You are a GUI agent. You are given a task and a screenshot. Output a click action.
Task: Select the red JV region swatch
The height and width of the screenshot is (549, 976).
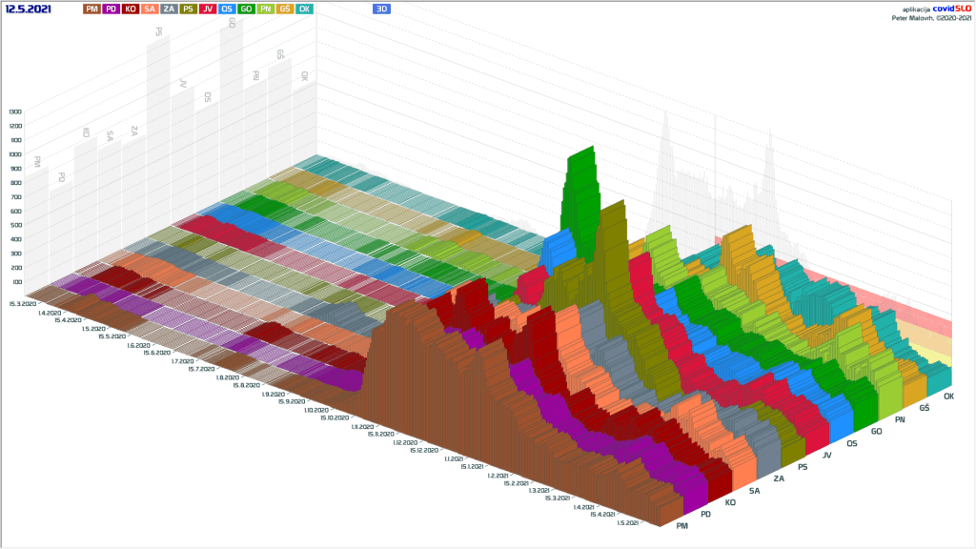pos(208,9)
